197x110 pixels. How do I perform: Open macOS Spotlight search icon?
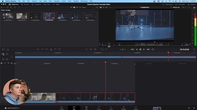[x=173, y=1]
